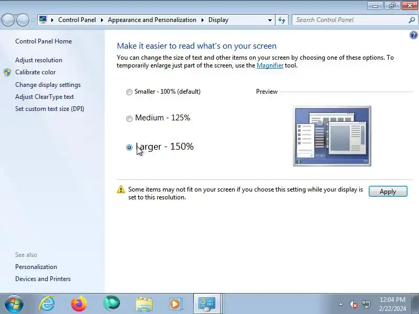Click the Forward navigation button
The height and width of the screenshot is (314, 419).
coord(23,20)
